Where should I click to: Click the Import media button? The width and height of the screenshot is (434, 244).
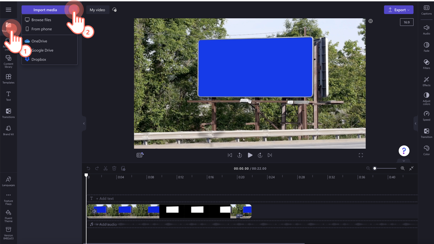[x=45, y=10]
